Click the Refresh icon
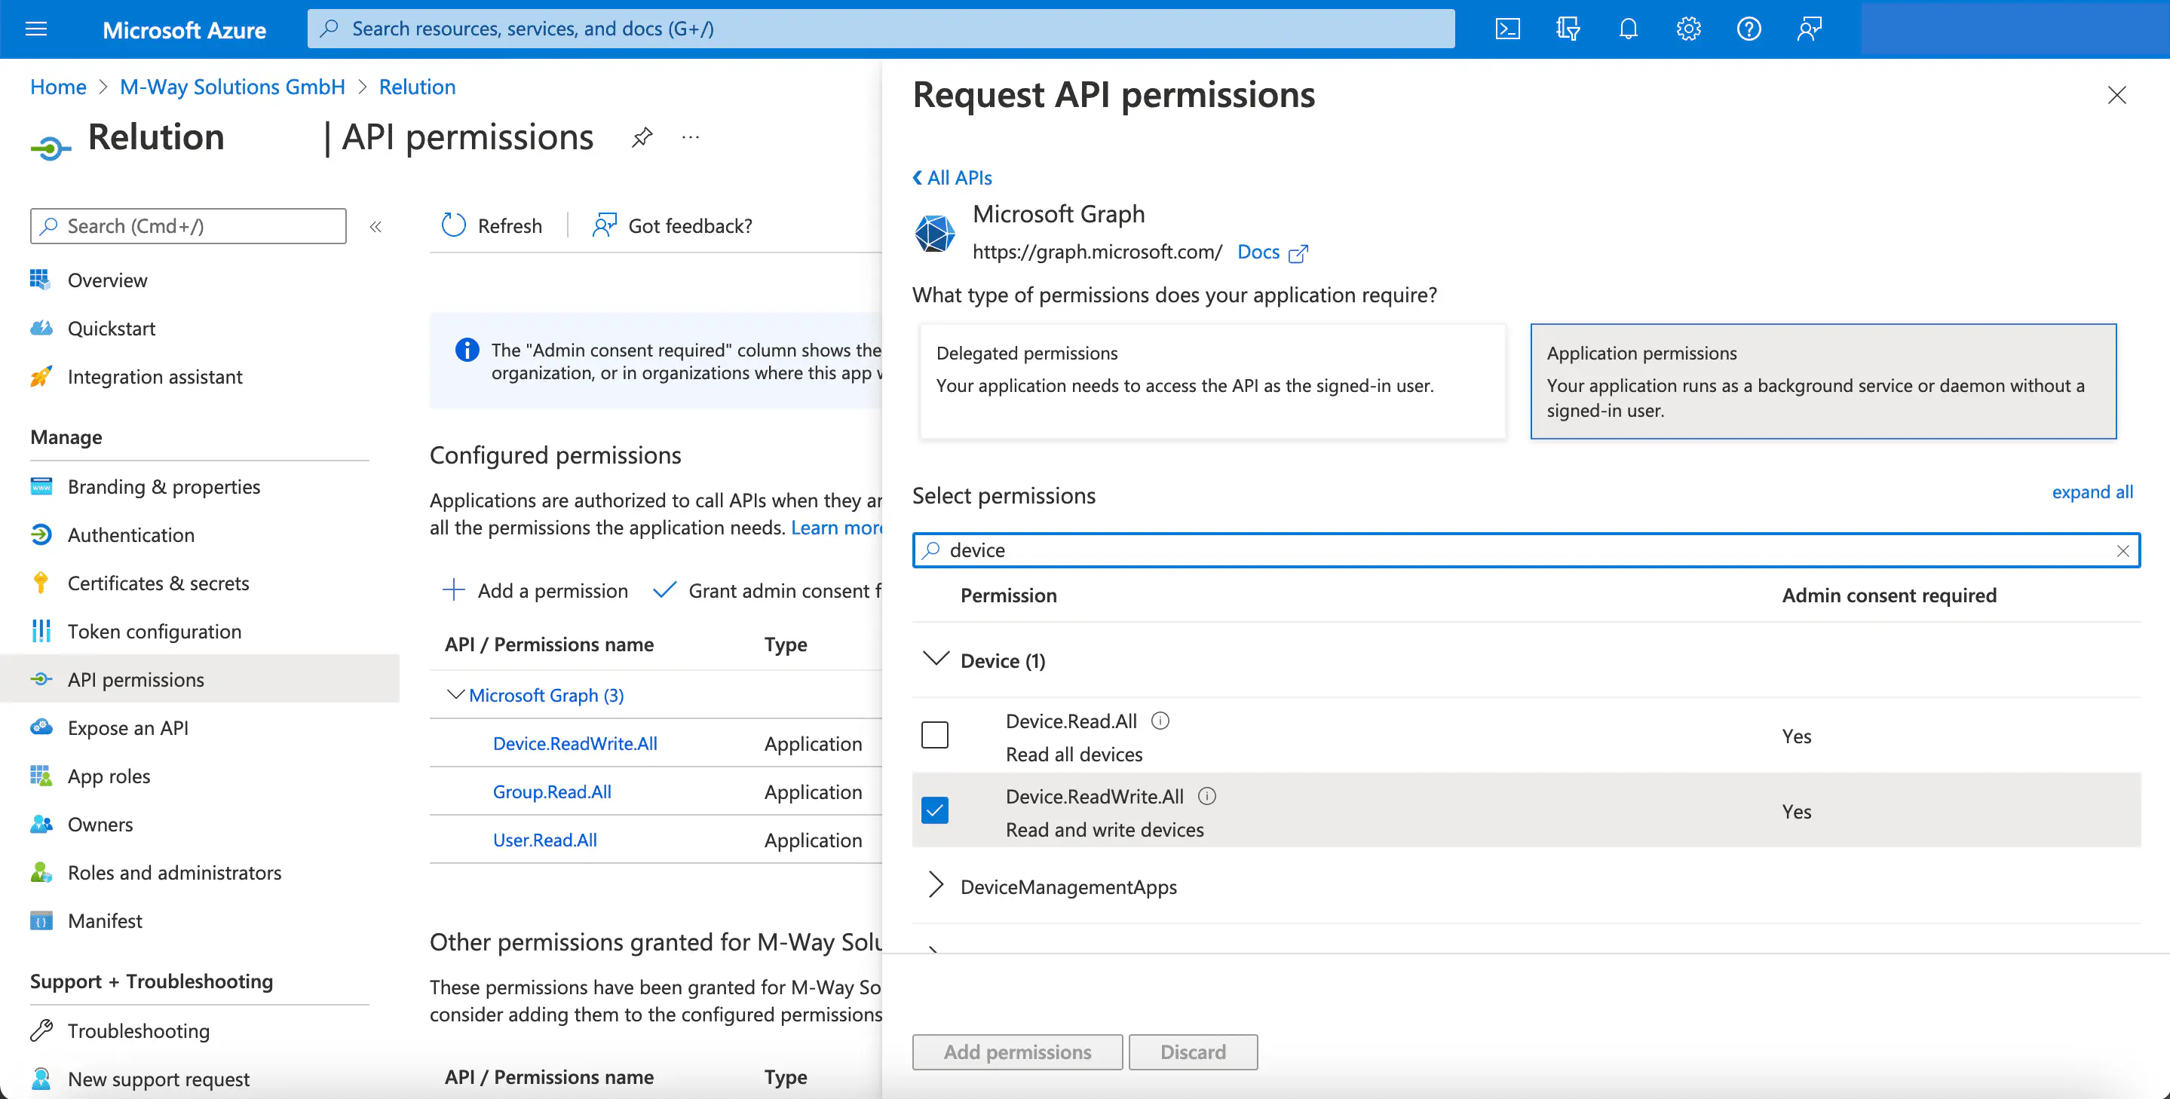The image size is (2170, 1099). coord(453,225)
